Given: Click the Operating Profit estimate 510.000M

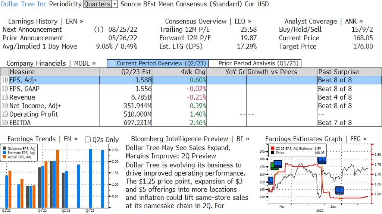Looking at the screenshot, I should [137, 114].
